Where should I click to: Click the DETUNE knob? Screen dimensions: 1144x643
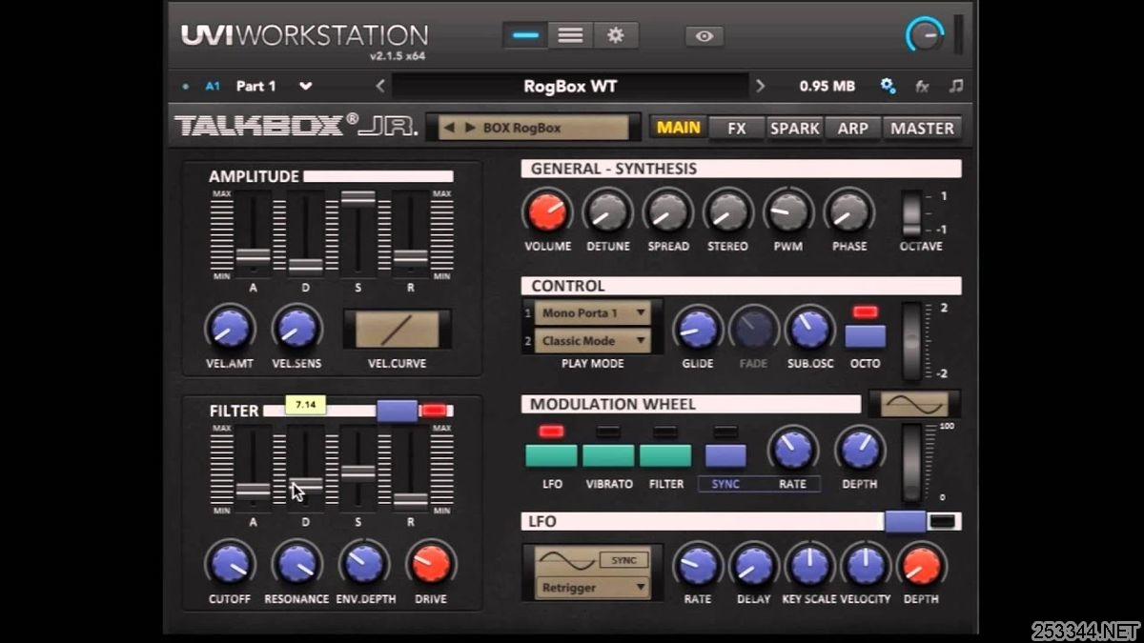pyautogui.click(x=607, y=211)
